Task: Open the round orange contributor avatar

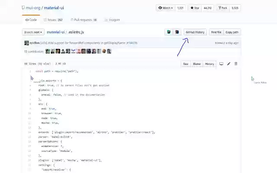Action: [x=104, y=51]
